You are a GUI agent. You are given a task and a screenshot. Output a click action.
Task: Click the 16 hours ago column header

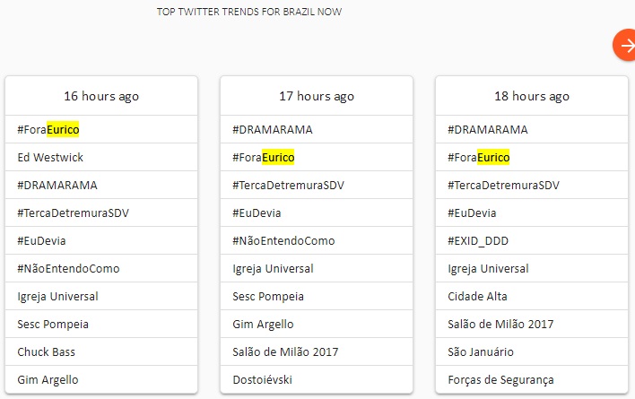(101, 96)
